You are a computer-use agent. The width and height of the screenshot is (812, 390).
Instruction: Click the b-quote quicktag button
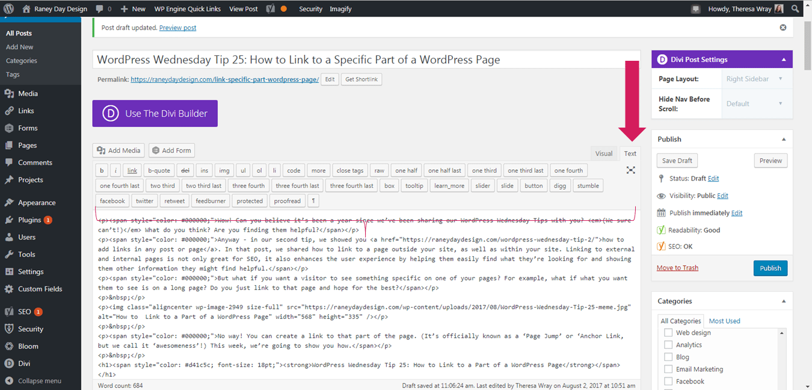point(159,170)
